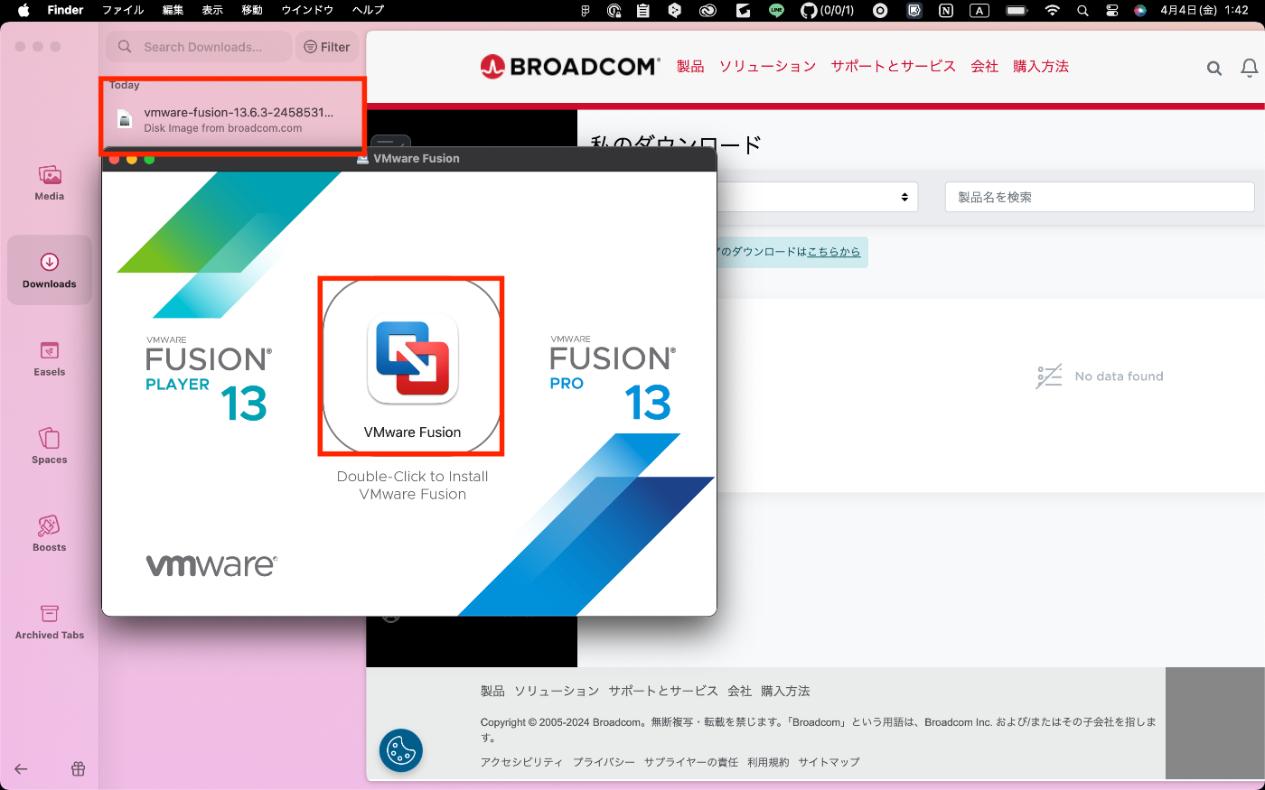Open the Boosts section in sidebar

tap(50, 534)
